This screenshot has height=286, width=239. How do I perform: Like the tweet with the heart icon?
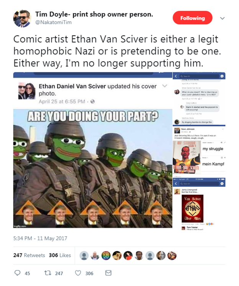click(78, 273)
